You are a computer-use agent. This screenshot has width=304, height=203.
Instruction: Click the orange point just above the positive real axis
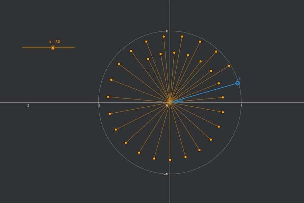[x=223, y=97]
